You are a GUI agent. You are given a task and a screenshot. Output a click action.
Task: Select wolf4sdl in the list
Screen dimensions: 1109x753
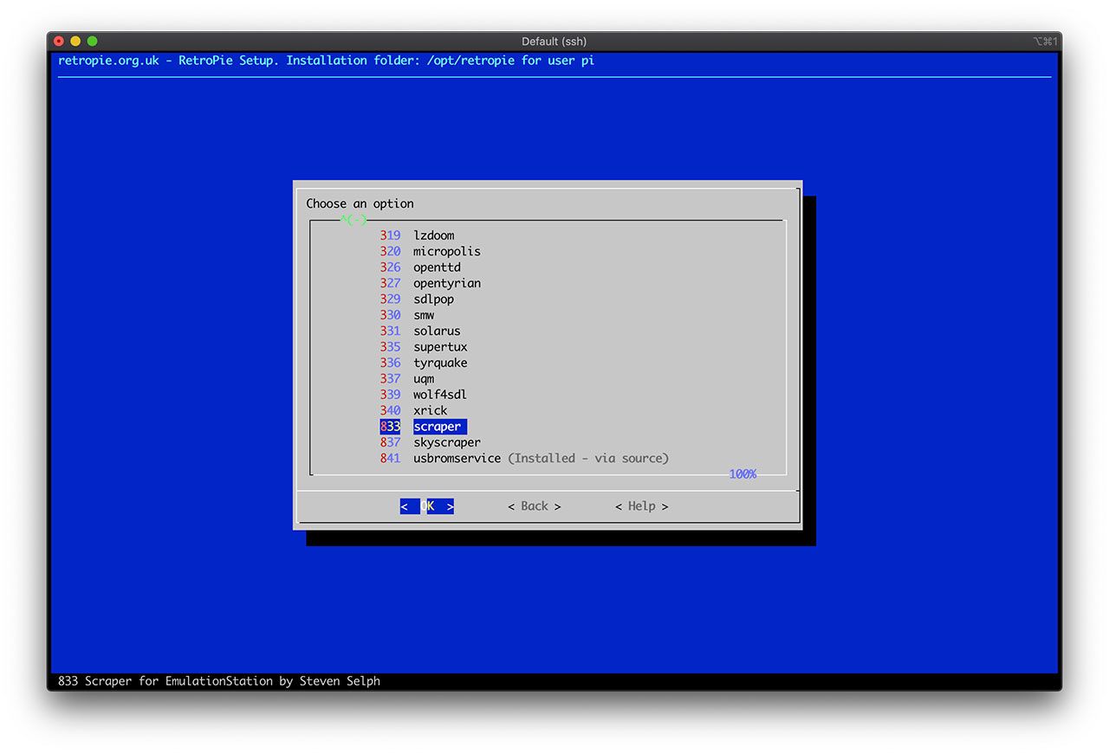(440, 395)
